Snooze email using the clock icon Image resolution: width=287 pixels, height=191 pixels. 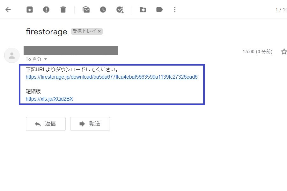[103, 10]
